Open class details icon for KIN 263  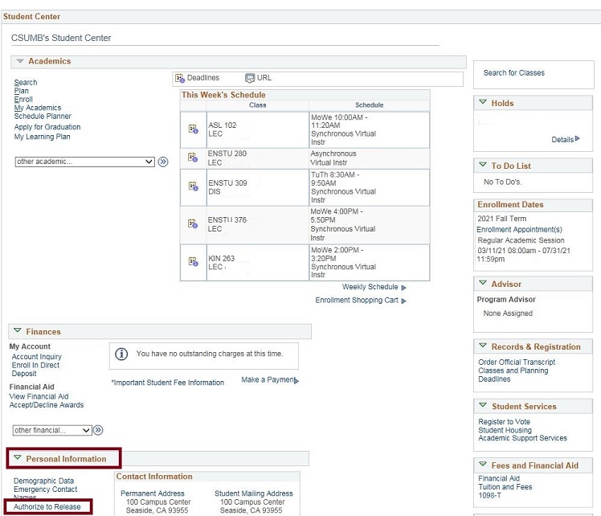coord(193,262)
